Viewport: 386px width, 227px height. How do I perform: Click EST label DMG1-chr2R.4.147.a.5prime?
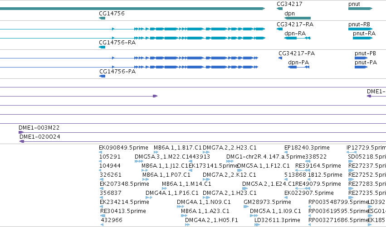pos(266,157)
